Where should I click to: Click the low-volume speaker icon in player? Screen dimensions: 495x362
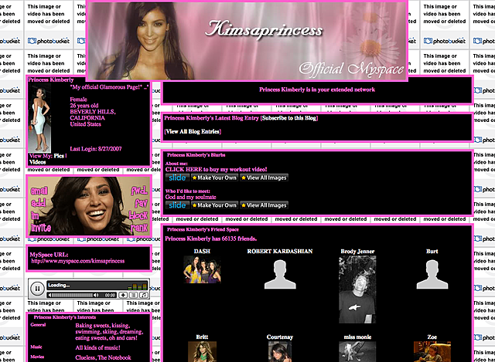(49, 295)
